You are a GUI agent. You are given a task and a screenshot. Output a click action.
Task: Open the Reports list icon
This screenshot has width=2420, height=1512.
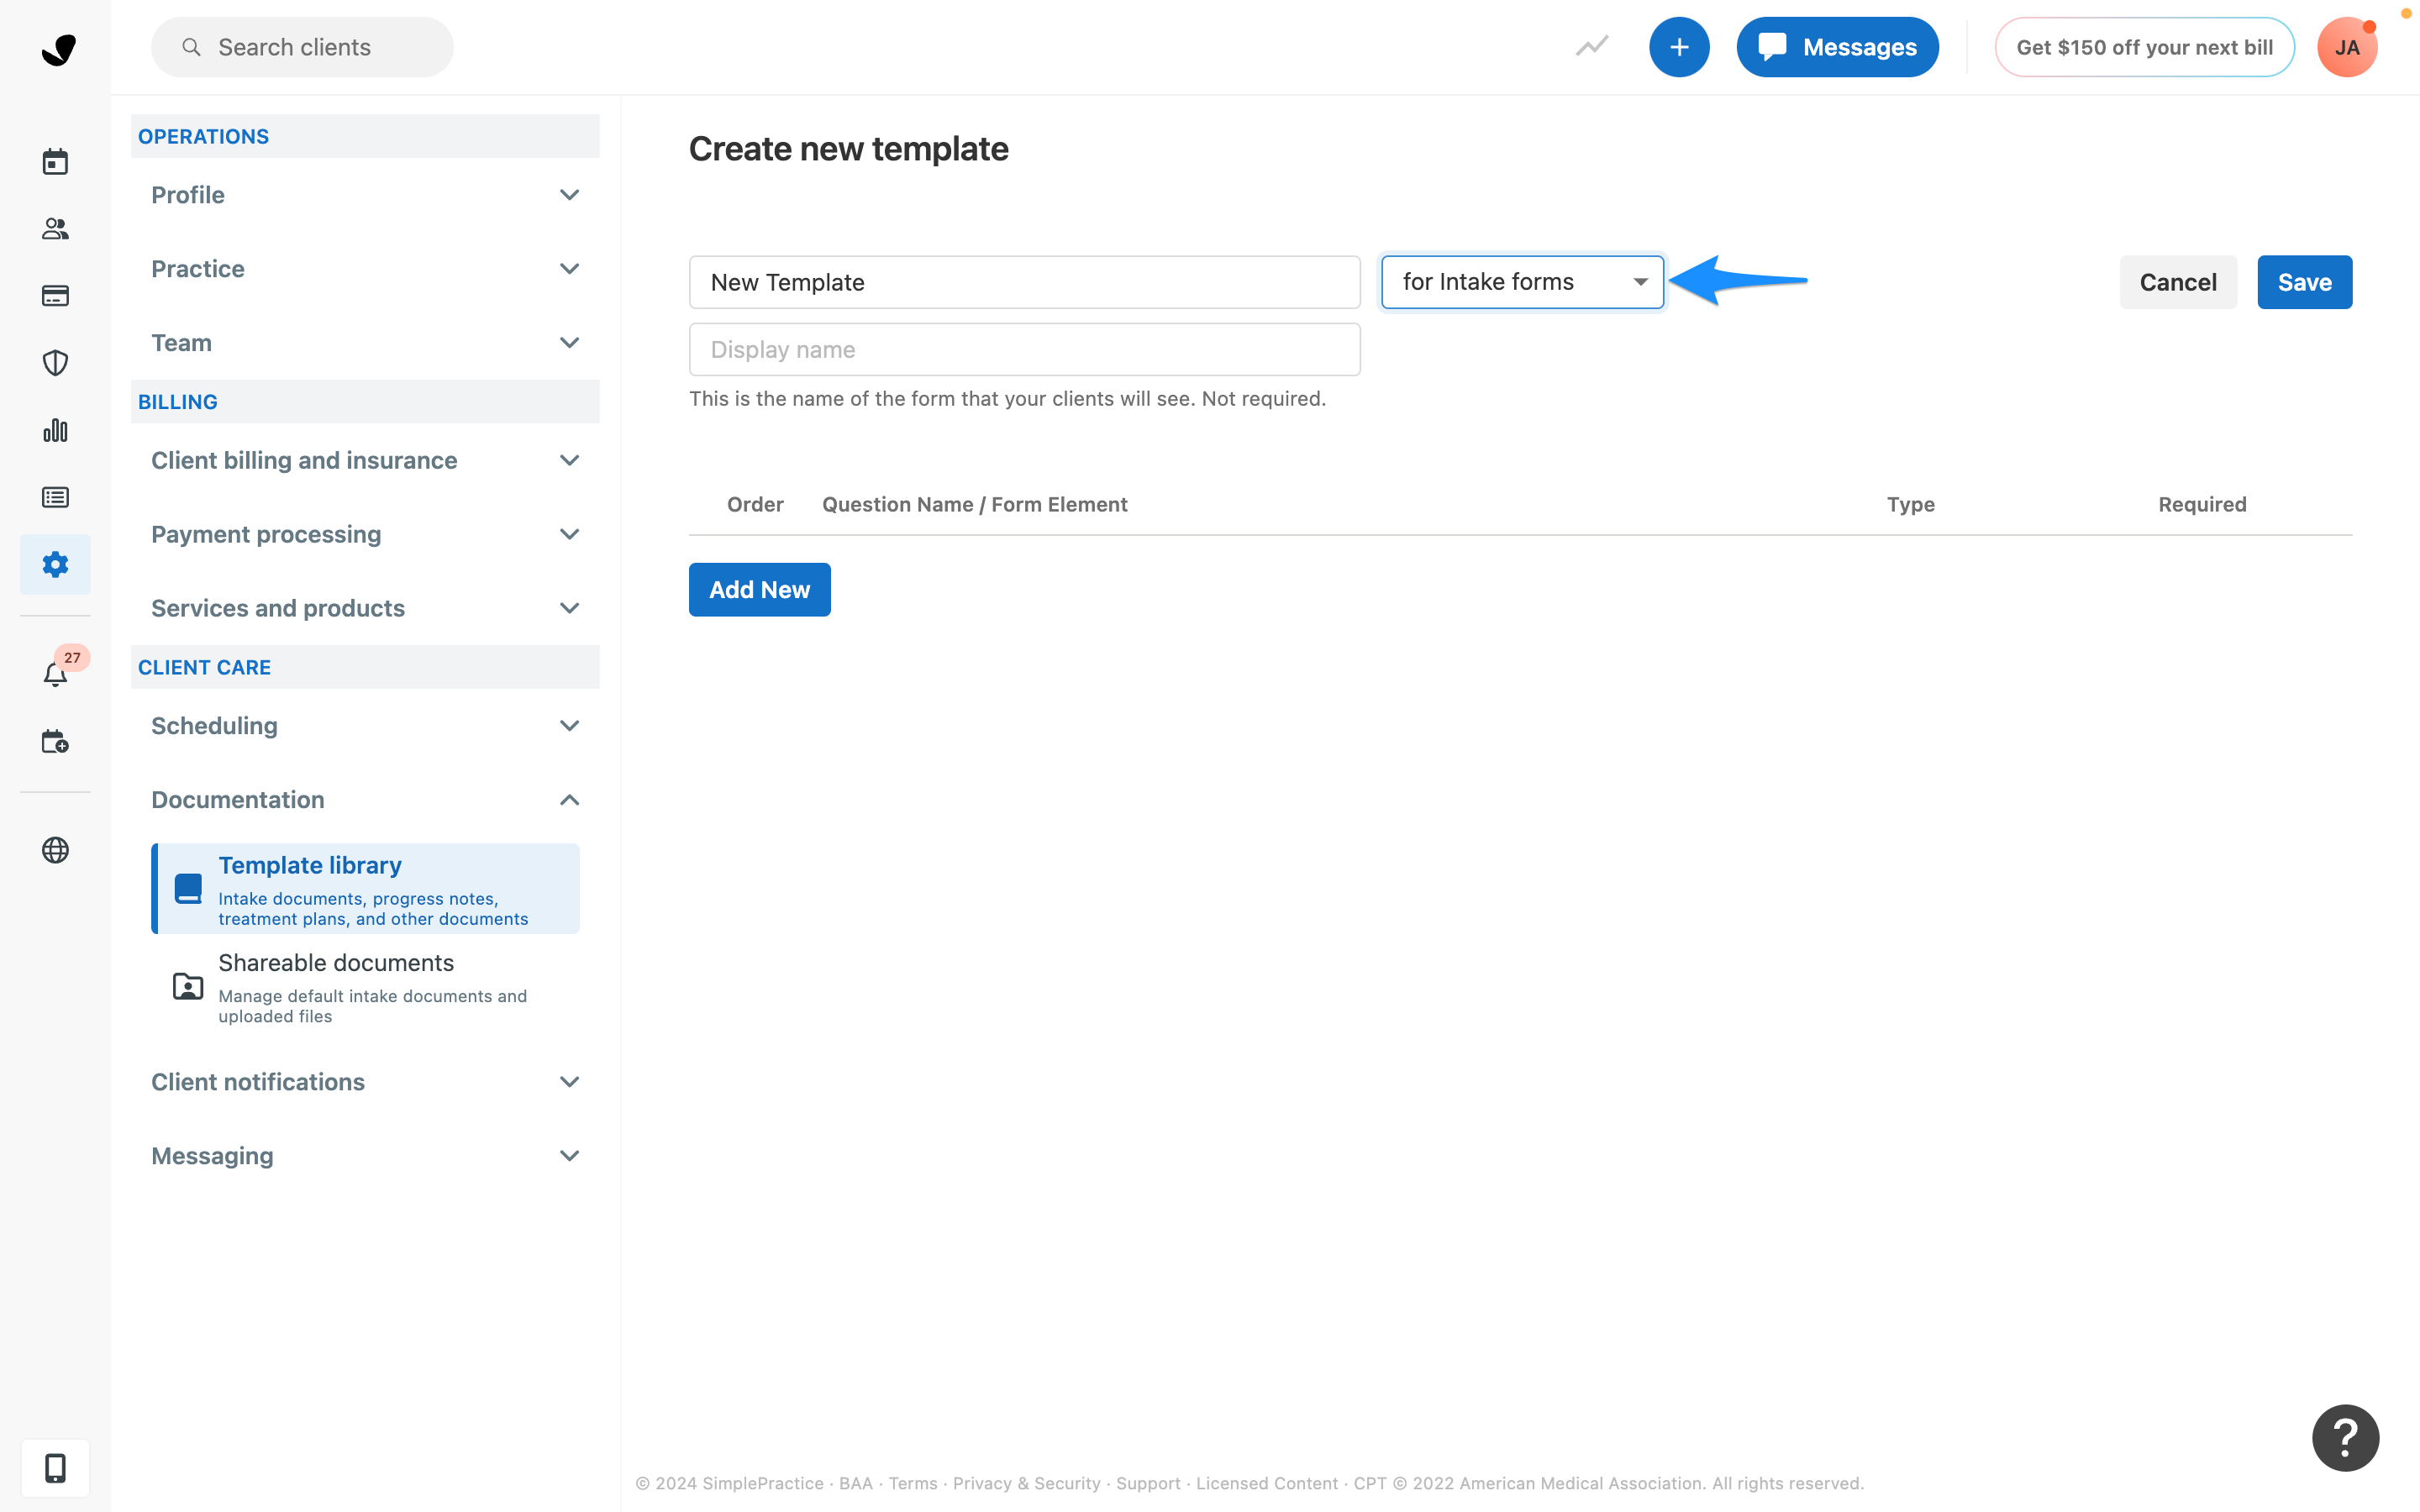click(x=55, y=497)
